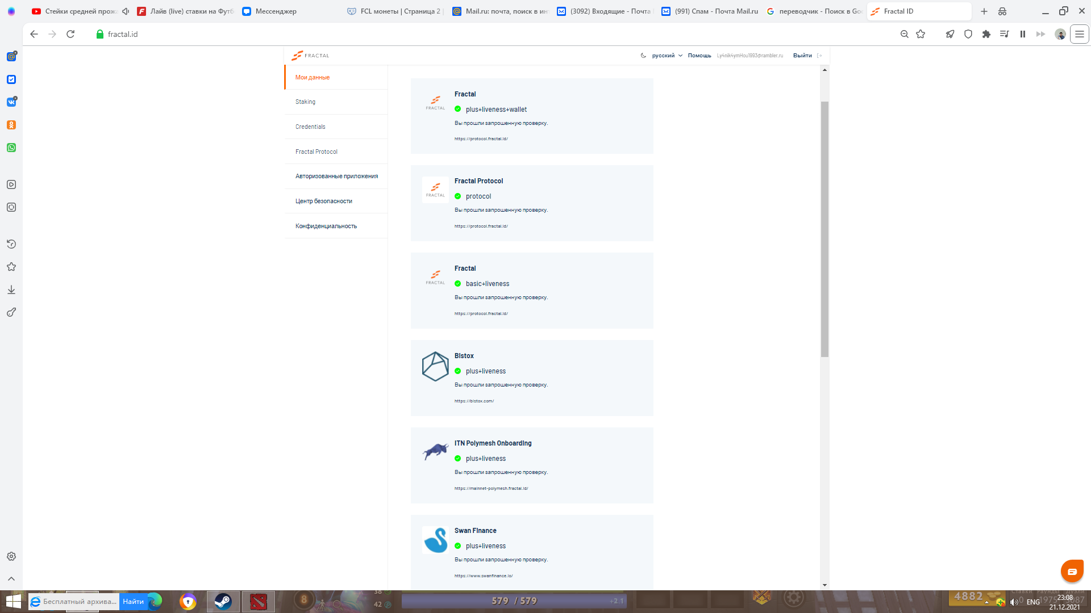The image size is (1091, 613).
Task: Open the bookmarks star in the browser sidebar
Action: (11, 267)
